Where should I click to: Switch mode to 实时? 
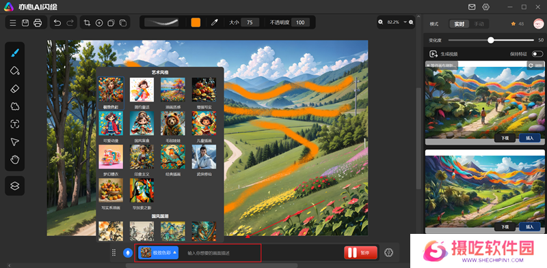pyautogui.click(x=459, y=24)
